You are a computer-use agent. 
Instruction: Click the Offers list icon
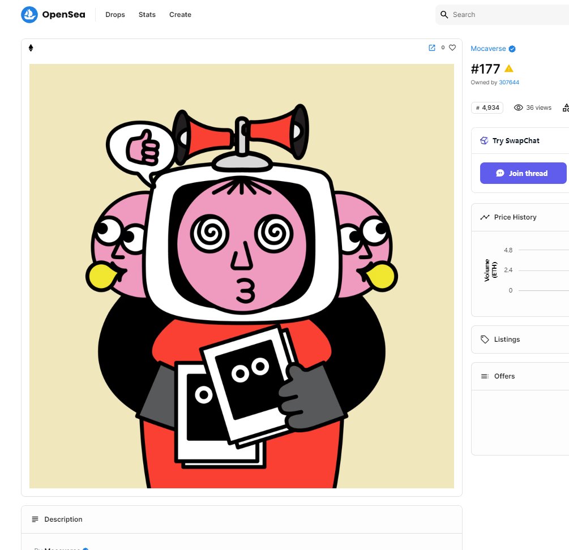coord(485,376)
